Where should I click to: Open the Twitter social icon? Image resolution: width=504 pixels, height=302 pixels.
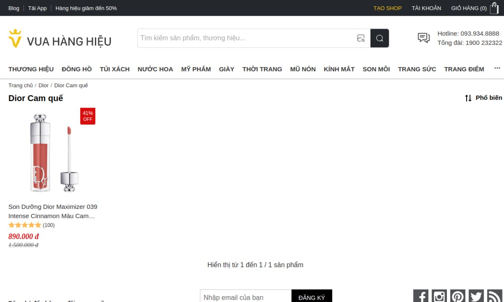[x=476, y=296]
